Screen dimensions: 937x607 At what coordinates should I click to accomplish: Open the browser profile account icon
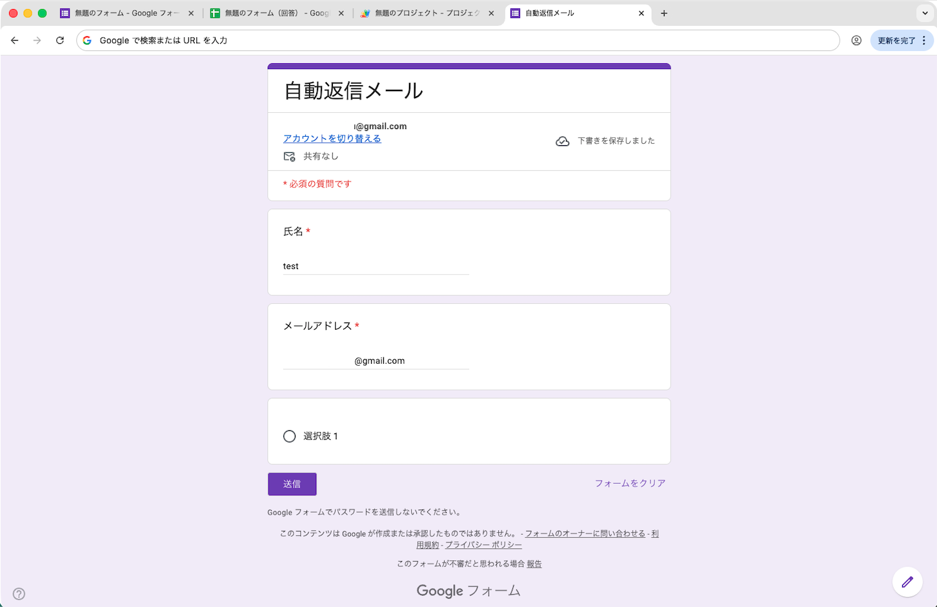pyautogui.click(x=856, y=40)
